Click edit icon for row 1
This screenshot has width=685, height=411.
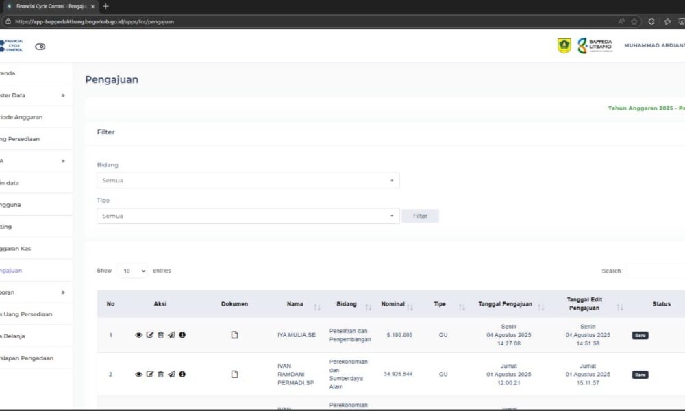pyautogui.click(x=149, y=335)
